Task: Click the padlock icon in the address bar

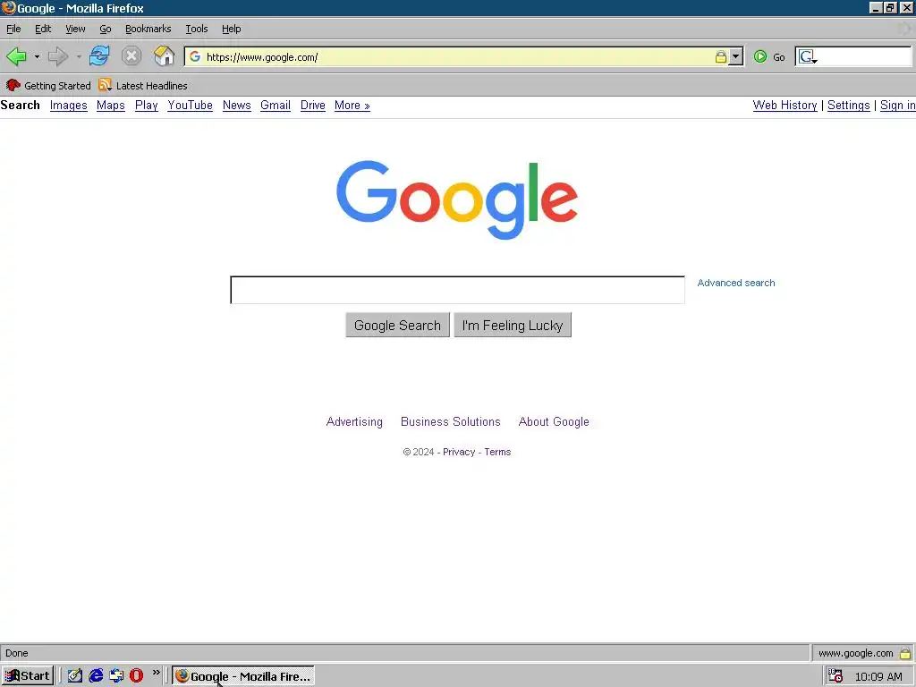Action: 721,56
